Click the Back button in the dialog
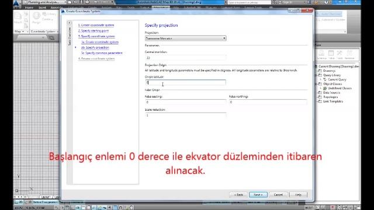374x210 pixels. [x=238, y=195]
